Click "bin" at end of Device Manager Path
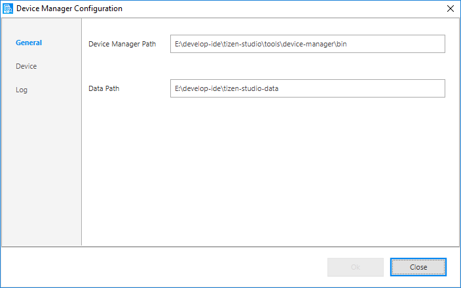The height and width of the screenshot is (288, 461). (x=349, y=44)
